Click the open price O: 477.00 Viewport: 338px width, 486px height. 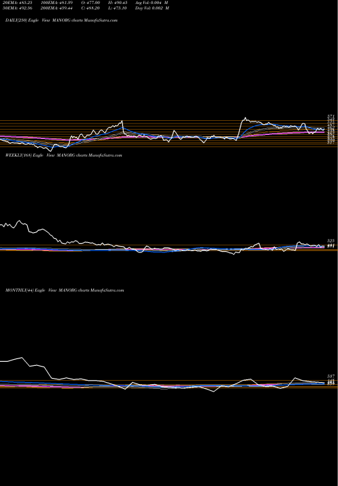(91, 3)
